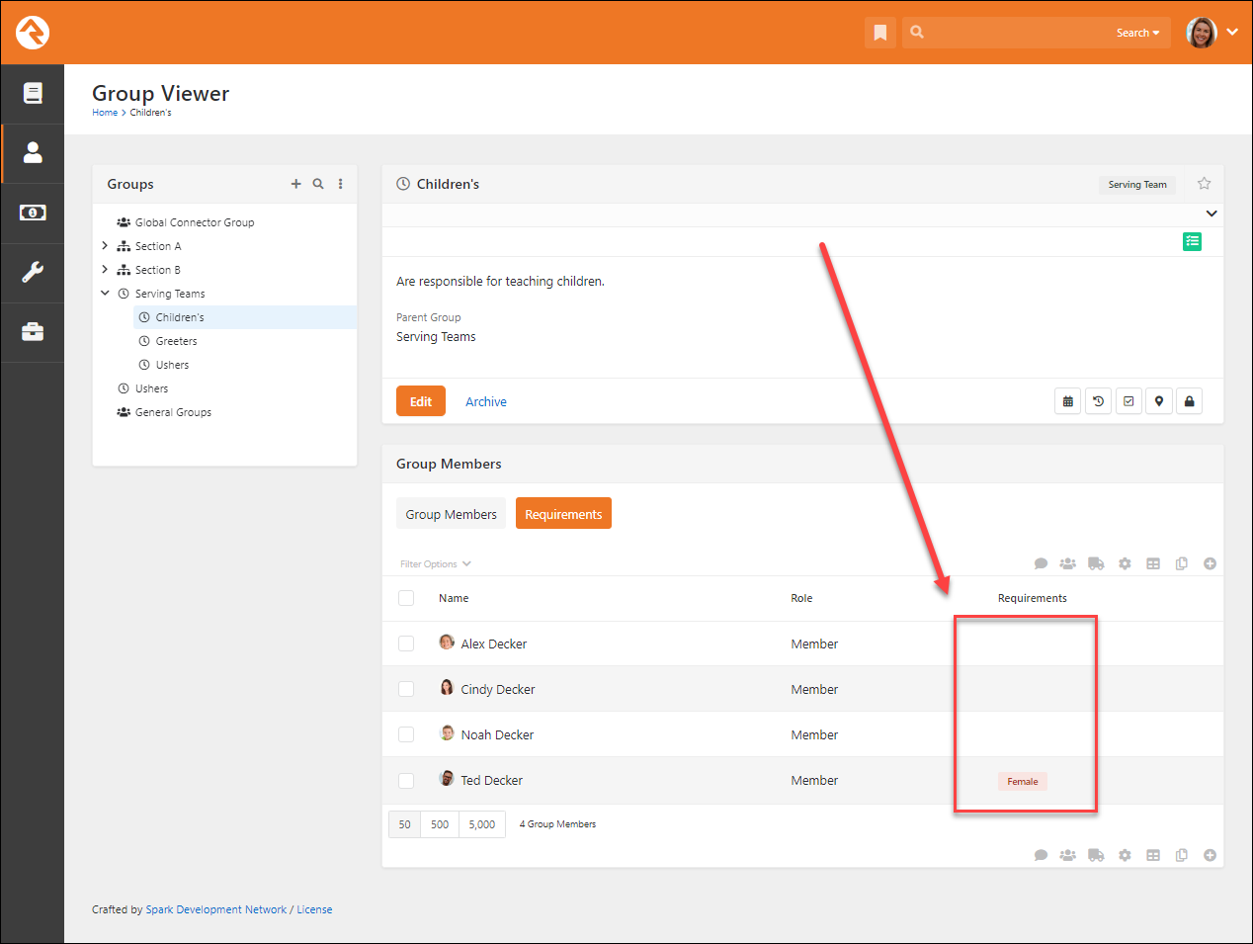Open workflow launch via the gear icon
Screen dimensions: 1253x944
tap(1124, 562)
